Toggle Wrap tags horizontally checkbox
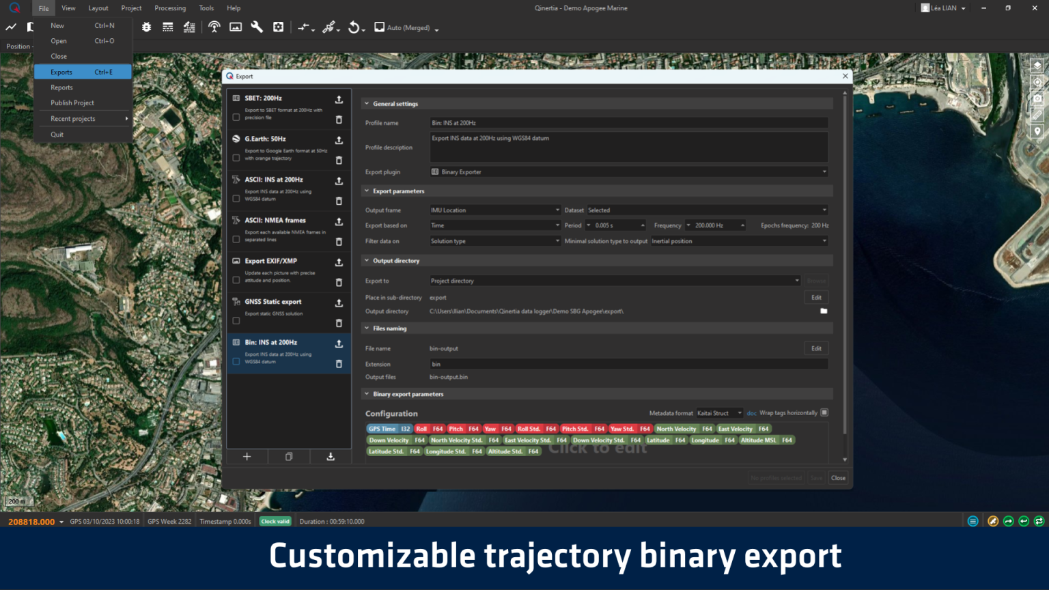This screenshot has height=590, width=1049. 825,412
